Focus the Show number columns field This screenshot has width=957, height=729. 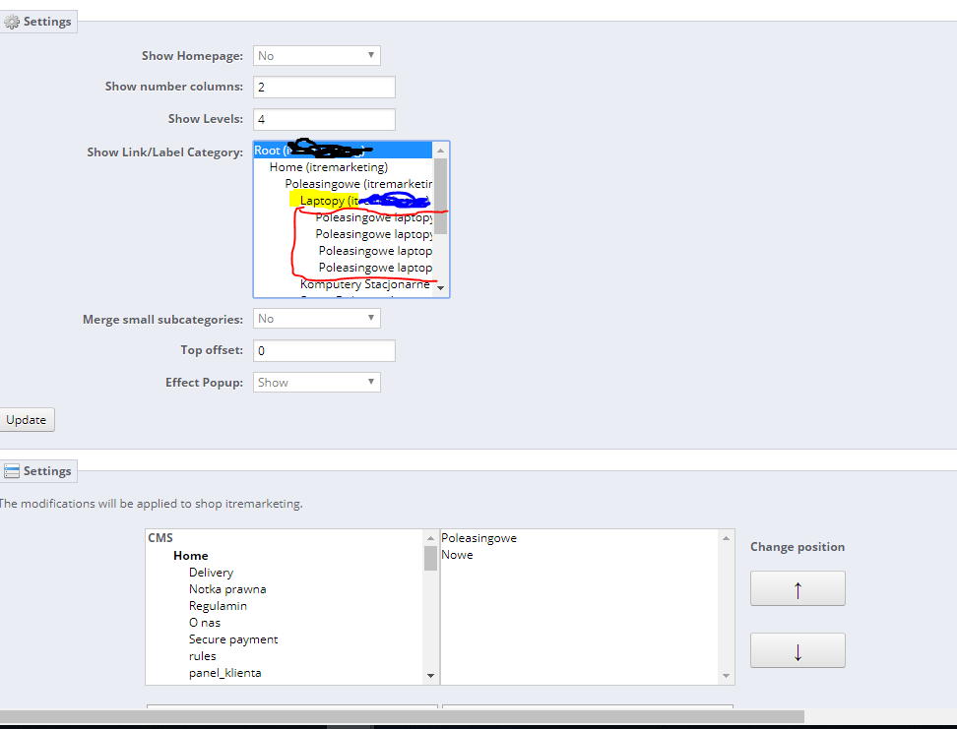click(324, 87)
